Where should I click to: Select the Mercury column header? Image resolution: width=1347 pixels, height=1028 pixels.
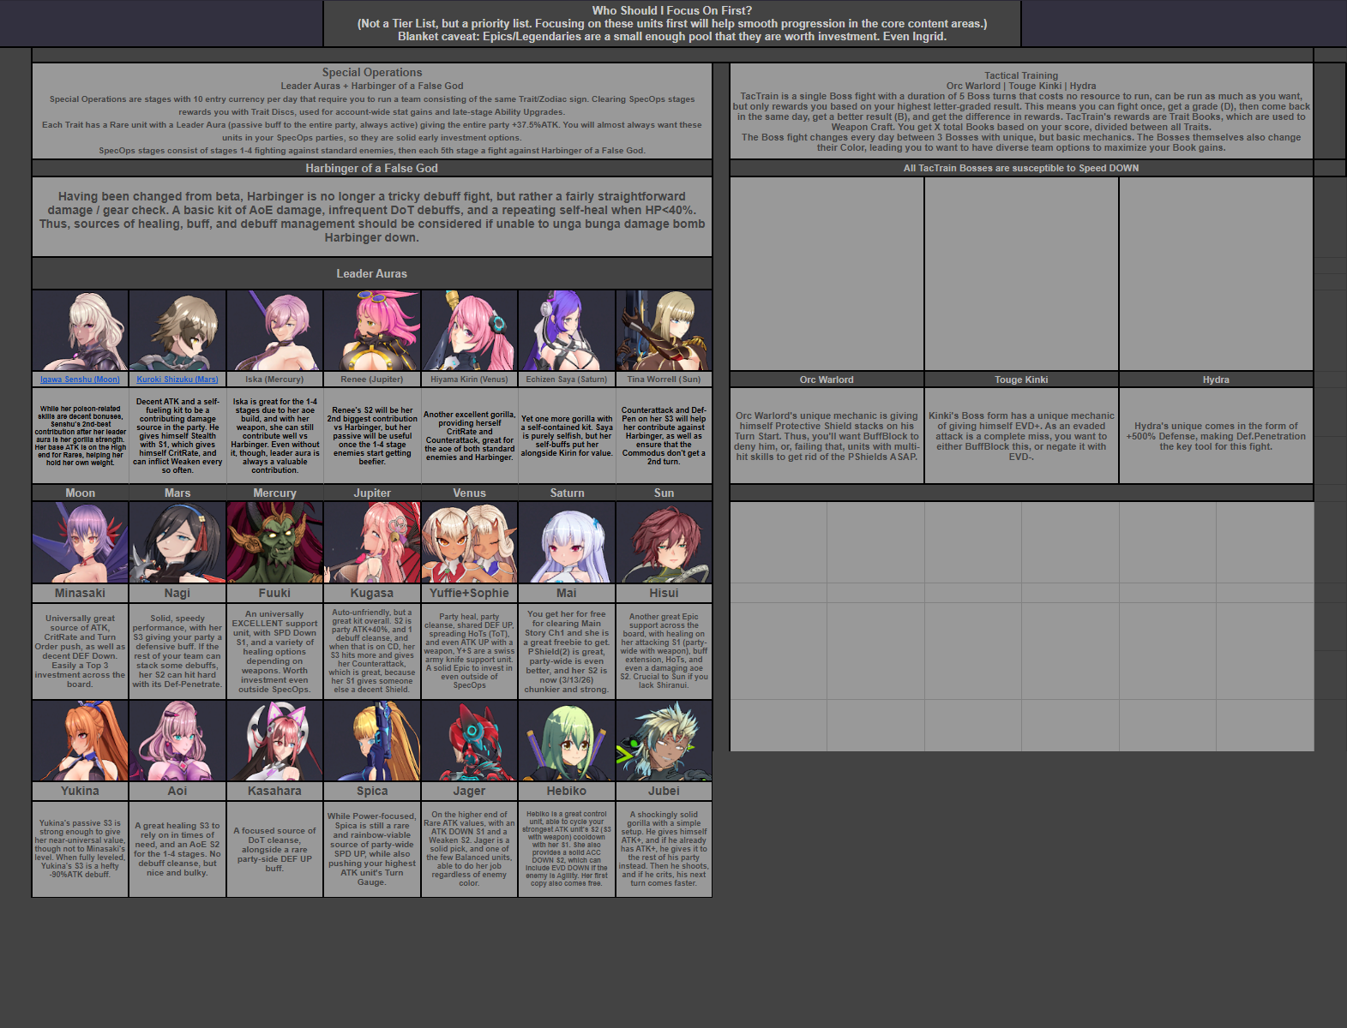(x=274, y=493)
